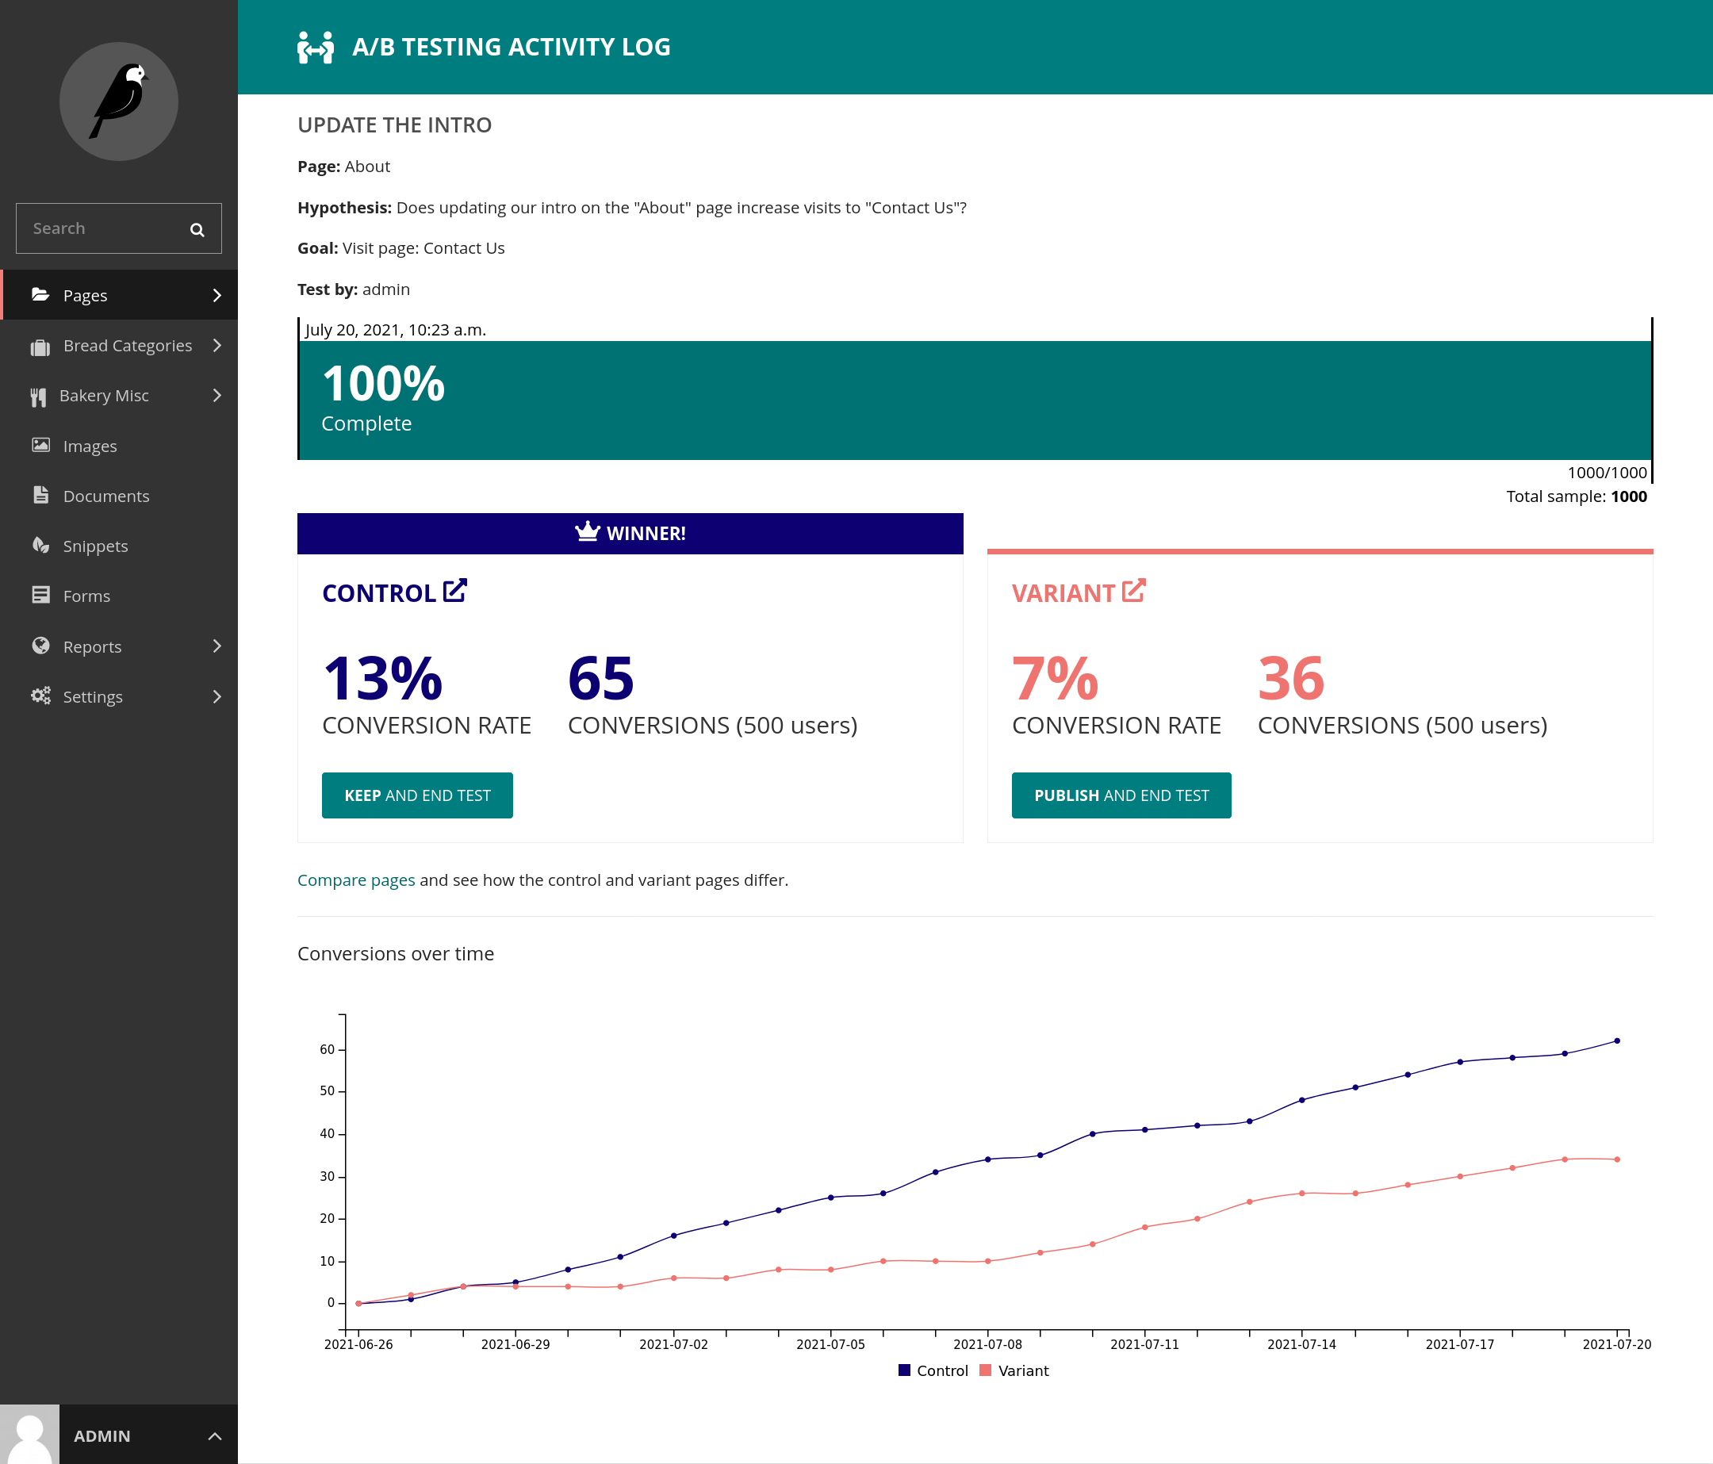Click the Images picture icon
1713x1464 pixels.
(x=40, y=446)
